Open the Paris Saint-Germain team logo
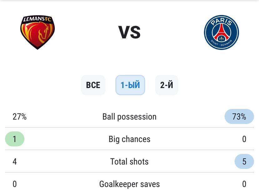 point(221,32)
